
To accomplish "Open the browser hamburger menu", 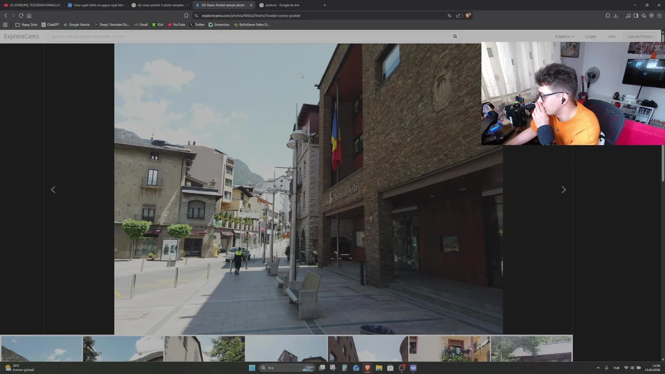I will point(660,16).
